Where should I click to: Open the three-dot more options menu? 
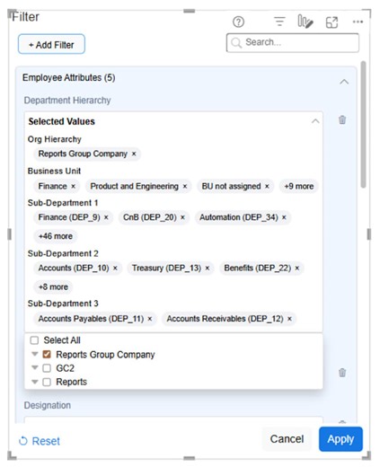358,22
